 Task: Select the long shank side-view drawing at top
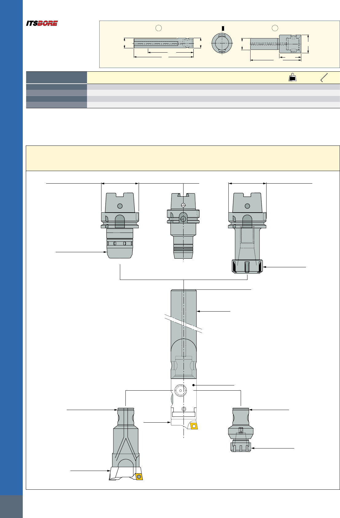(164, 43)
